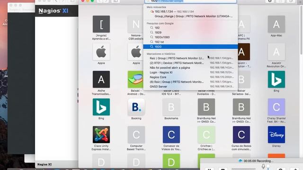The image size is (303, 170).
Task: Open the Booking favorite tile
Action: (x=136, y=107)
